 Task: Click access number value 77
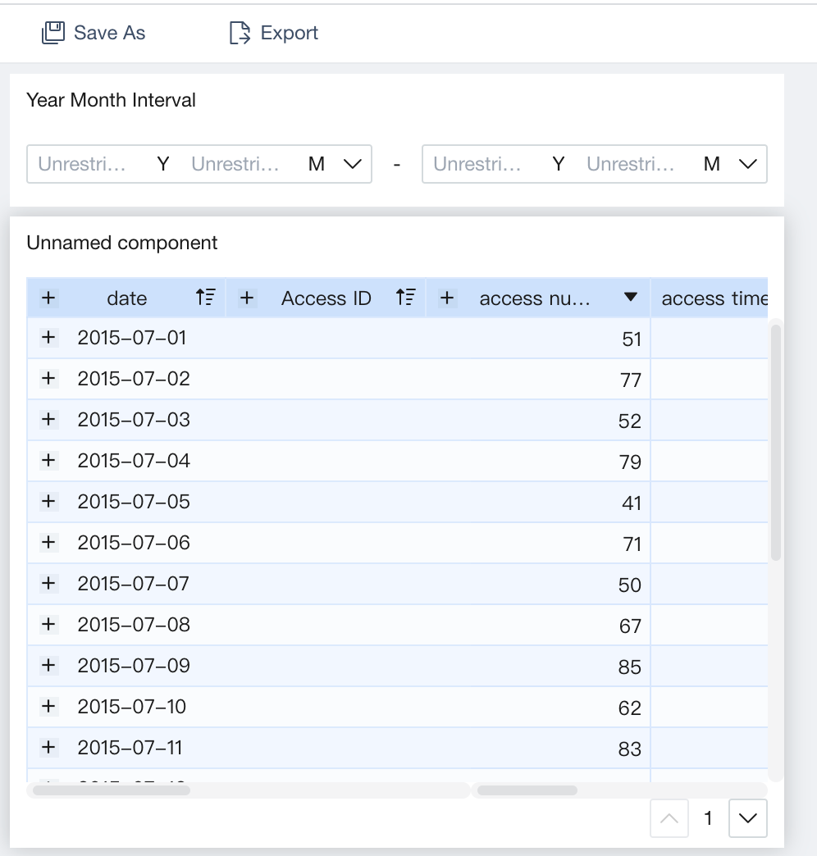(x=631, y=380)
